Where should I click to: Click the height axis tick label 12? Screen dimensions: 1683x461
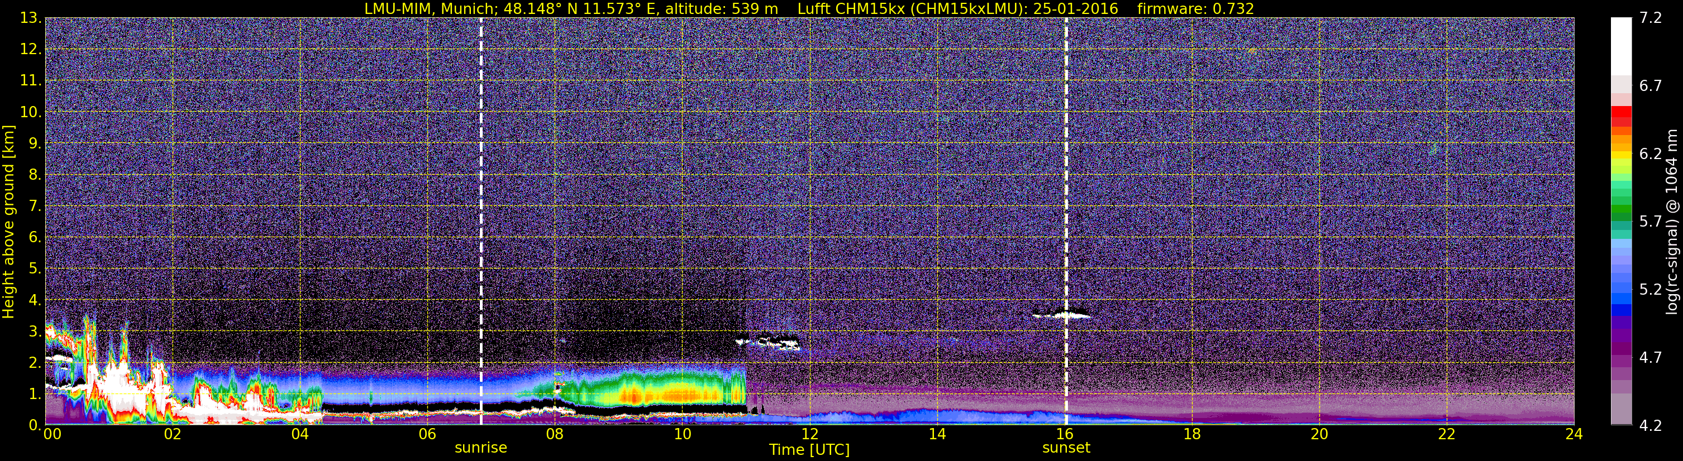point(30,49)
